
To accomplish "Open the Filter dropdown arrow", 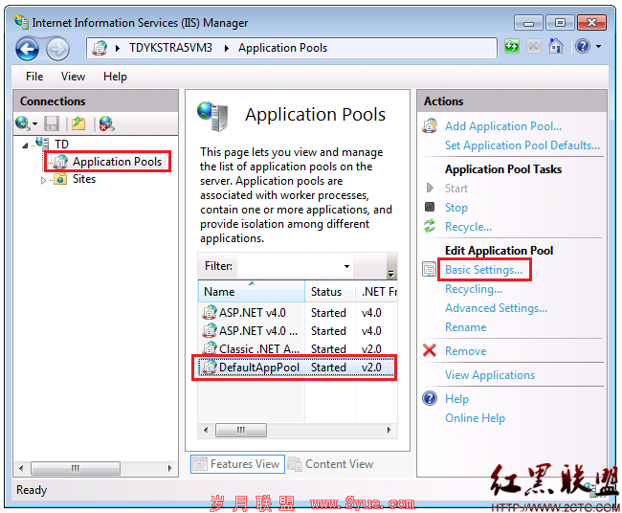I will [x=346, y=266].
